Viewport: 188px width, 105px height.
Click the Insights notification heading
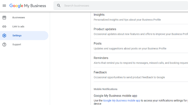pyautogui.click(x=99, y=15)
